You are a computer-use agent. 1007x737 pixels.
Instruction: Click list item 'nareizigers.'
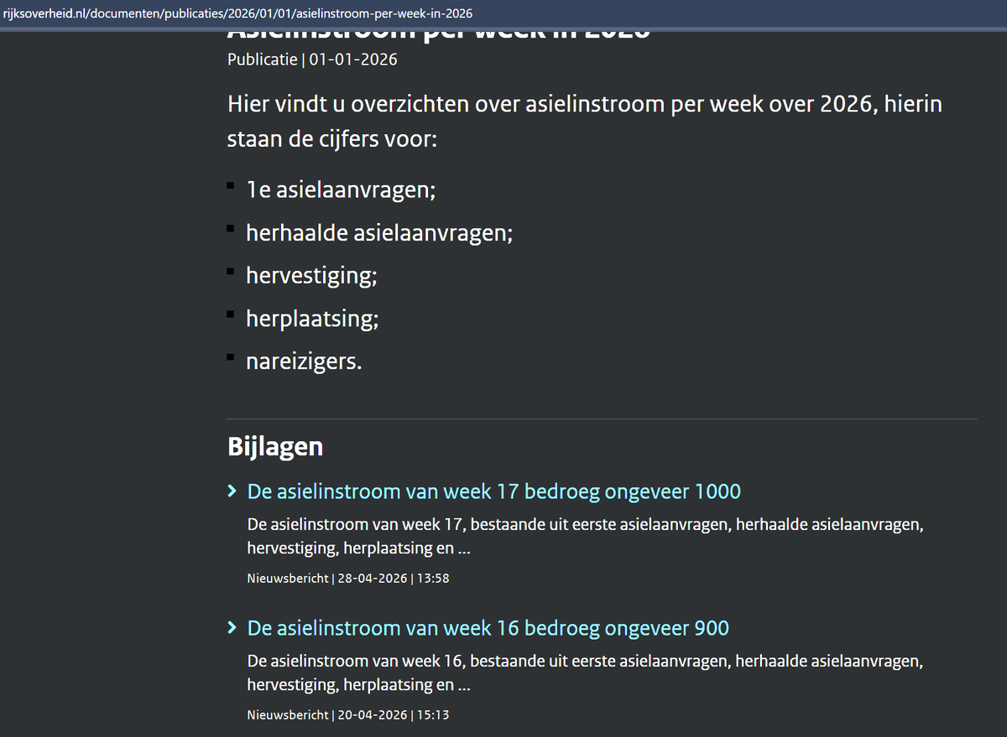[x=304, y=361]
